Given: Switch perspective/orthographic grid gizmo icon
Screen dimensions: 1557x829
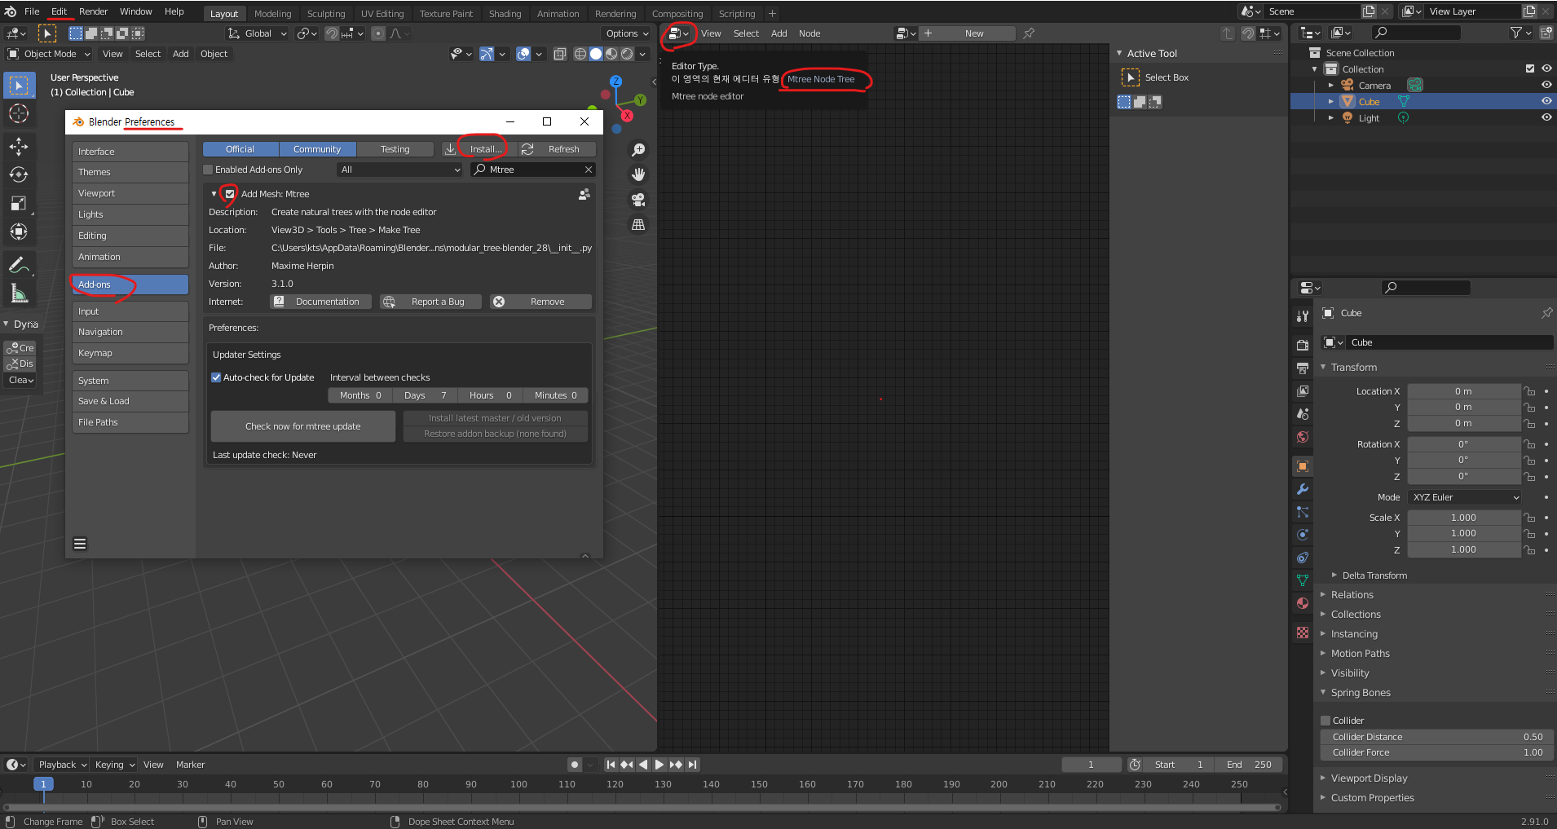Looking at the screenshot, I should click(x=638, y=224).
